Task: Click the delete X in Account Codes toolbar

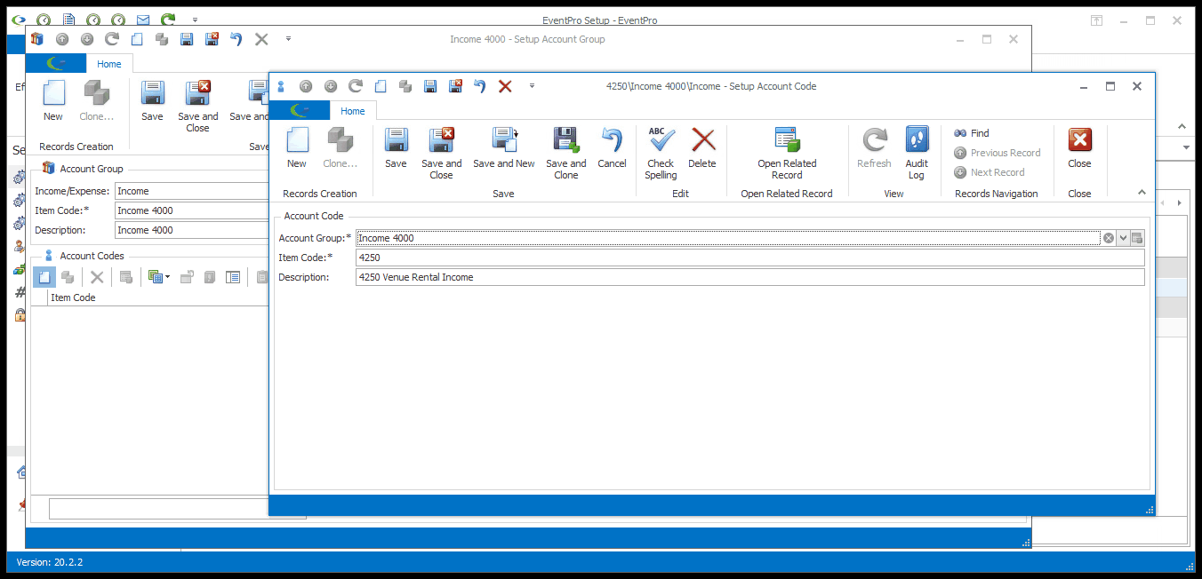Action: tap(97, 277)
